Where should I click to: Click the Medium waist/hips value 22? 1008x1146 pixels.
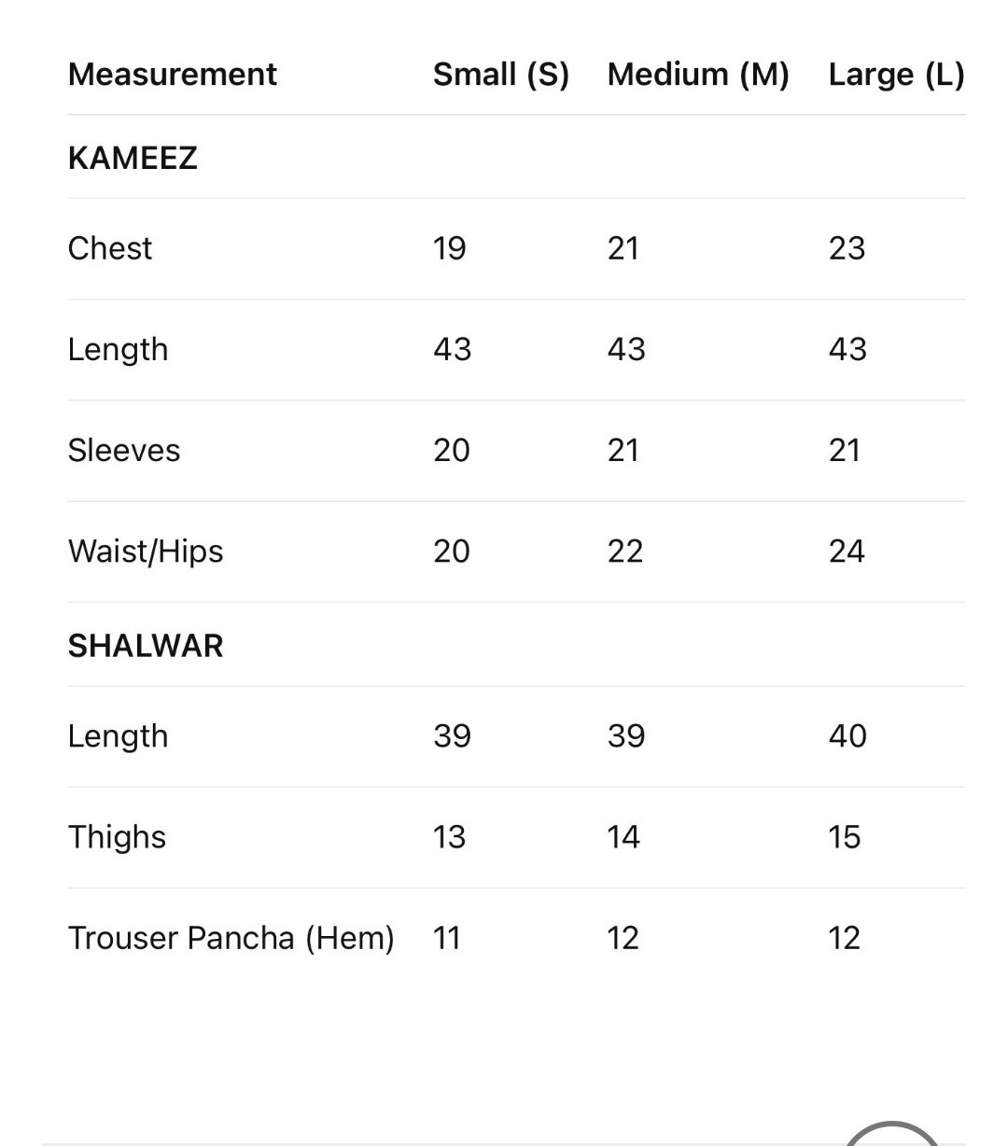click(624, 551)
